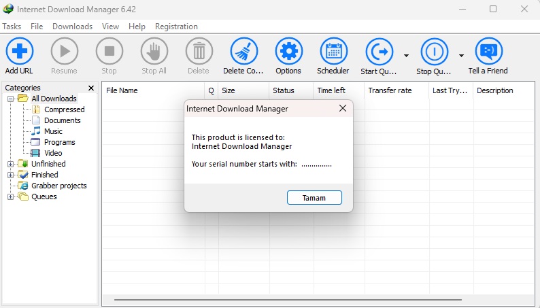Select the All Downloads label
This screenshot has height=308, width=540.
point(54,99)
